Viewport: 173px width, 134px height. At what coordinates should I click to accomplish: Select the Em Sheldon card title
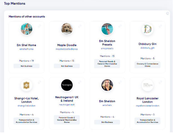pos(107,101)
